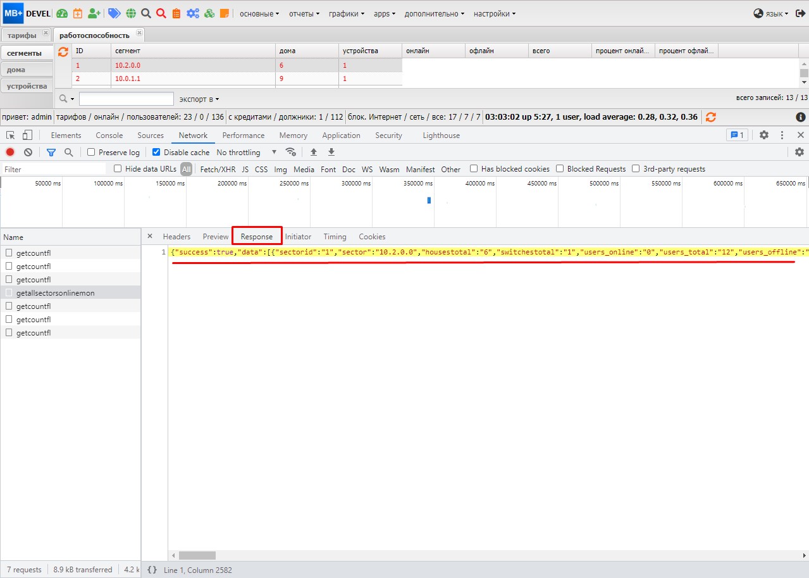This screenshot has width=809, height=578.
Task: Click the blue gears settings icon
Action: [x=192, y=13]
